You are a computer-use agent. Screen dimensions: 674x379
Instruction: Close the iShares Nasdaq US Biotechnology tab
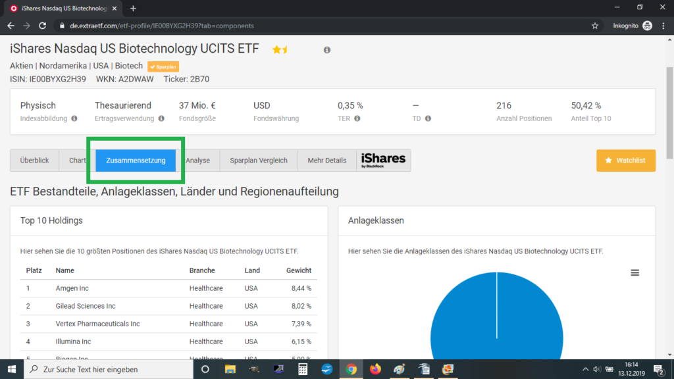click(x=115, y=8)
